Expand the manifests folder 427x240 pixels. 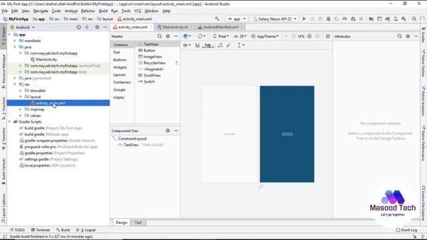click(15, 41)
